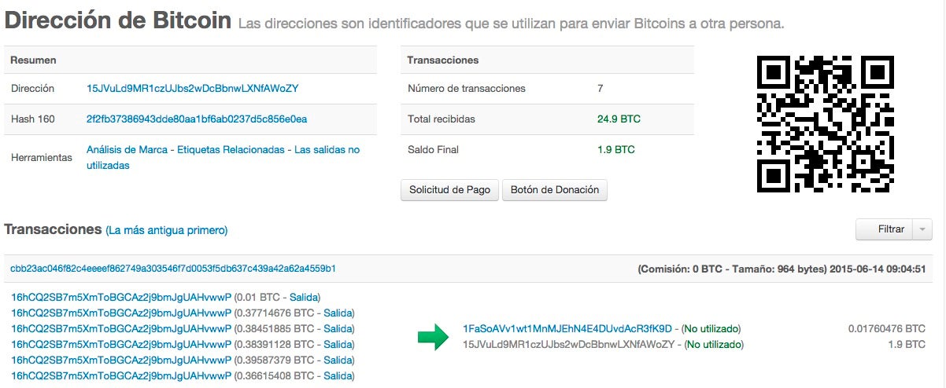This screenshot has height=388, width=946.
Task: Open address 15JVuLd9MR1czUJbs2wDcBbnwLXNfAWoZY in Resumen
Action: click(192, 89)
